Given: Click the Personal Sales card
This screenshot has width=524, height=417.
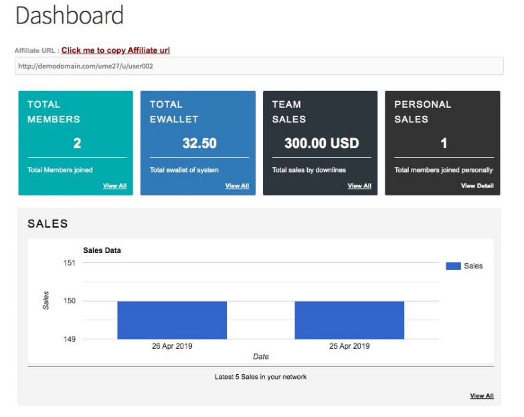Looking at the screenshot, I should (442, 143).
